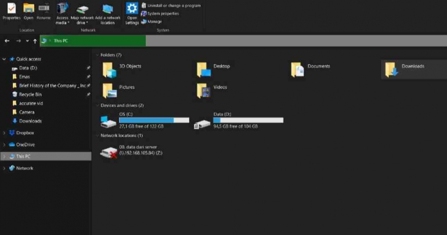Open System properties
Image resolution: width=447 pixels, height=235 pixels.
coord(160,13)
